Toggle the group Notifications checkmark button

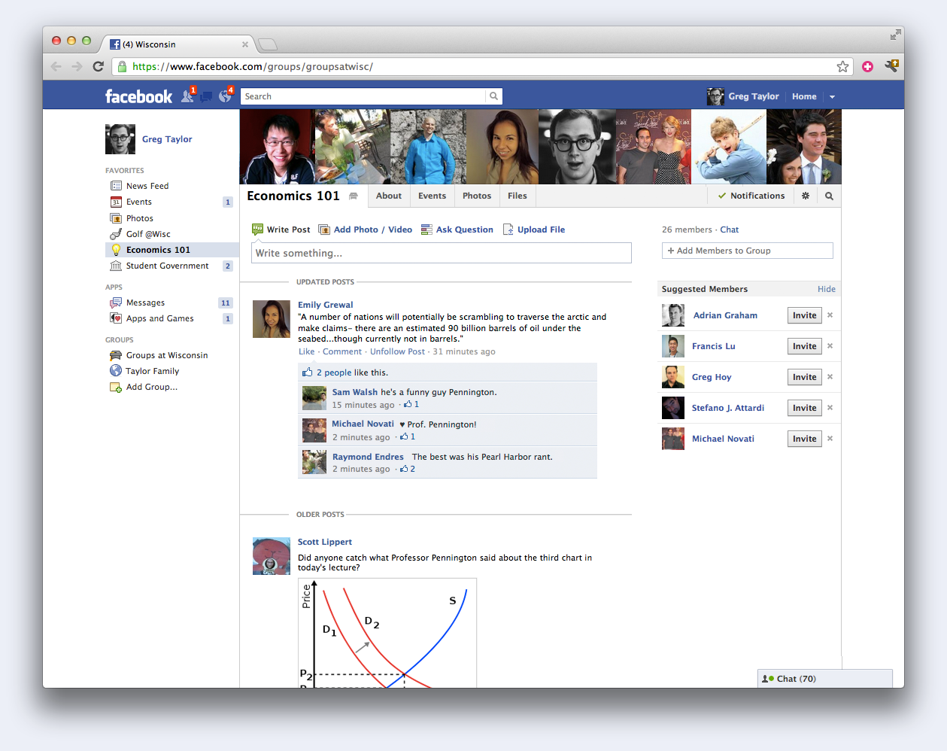pyautogui.click(x=751, y=196)
